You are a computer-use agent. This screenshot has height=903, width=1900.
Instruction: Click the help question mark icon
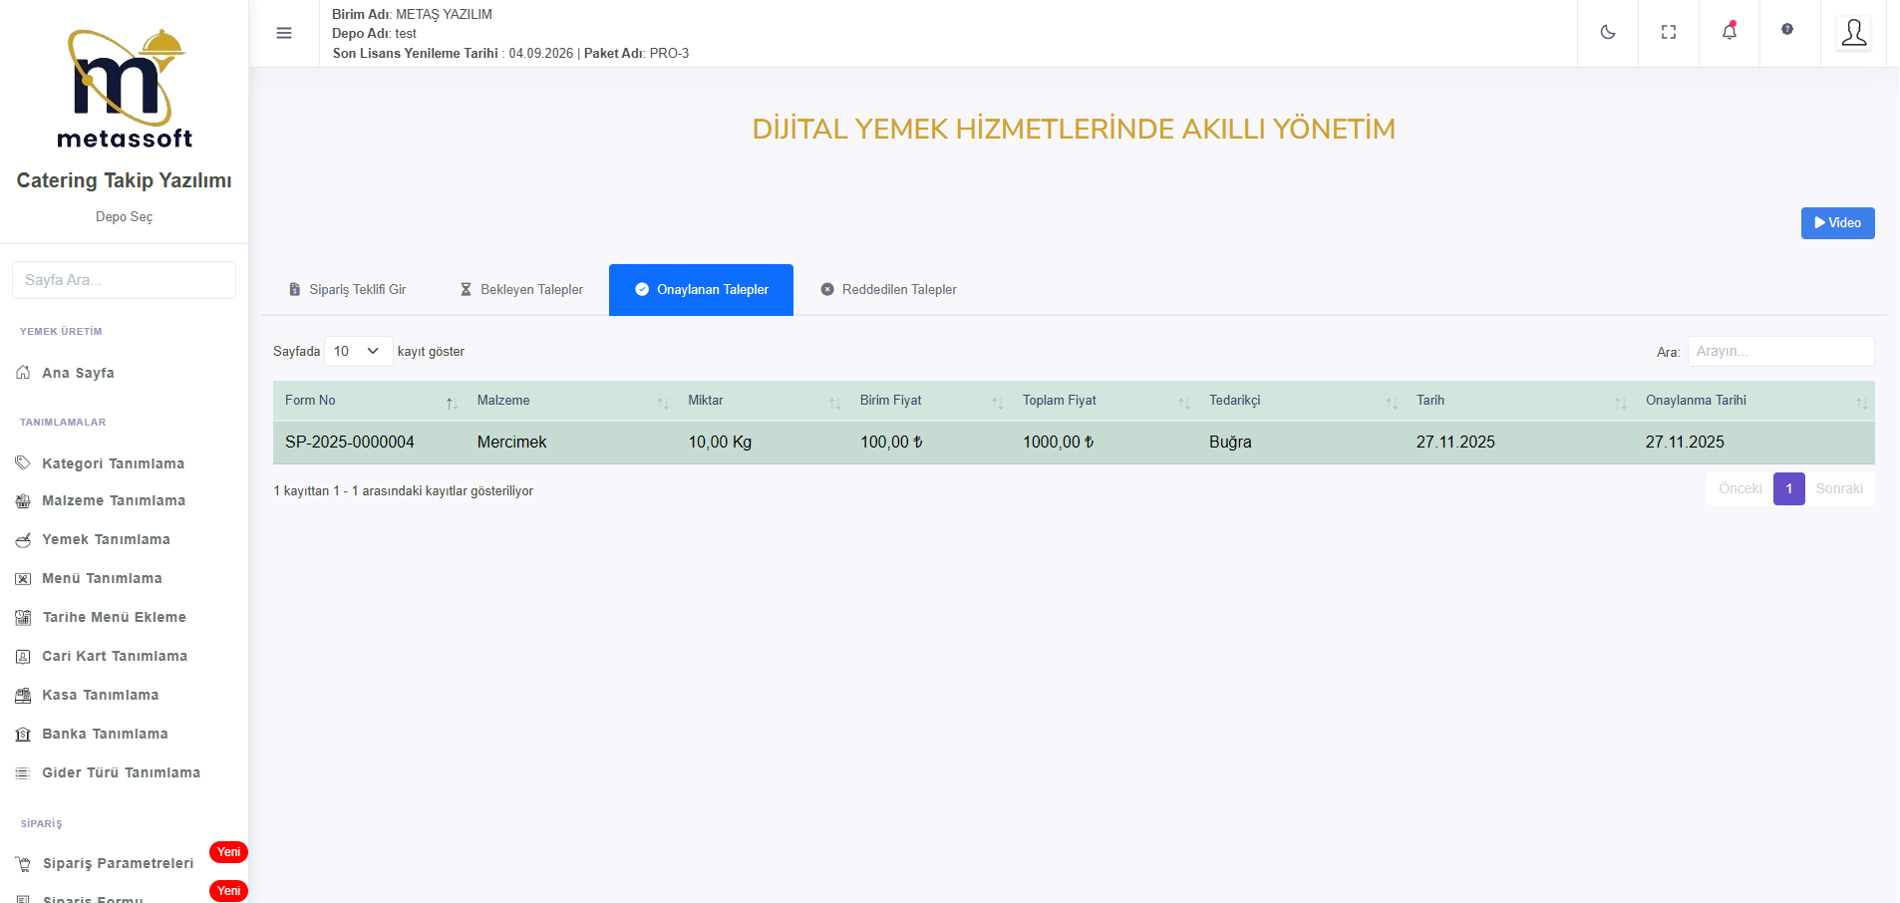[1787, 30]
